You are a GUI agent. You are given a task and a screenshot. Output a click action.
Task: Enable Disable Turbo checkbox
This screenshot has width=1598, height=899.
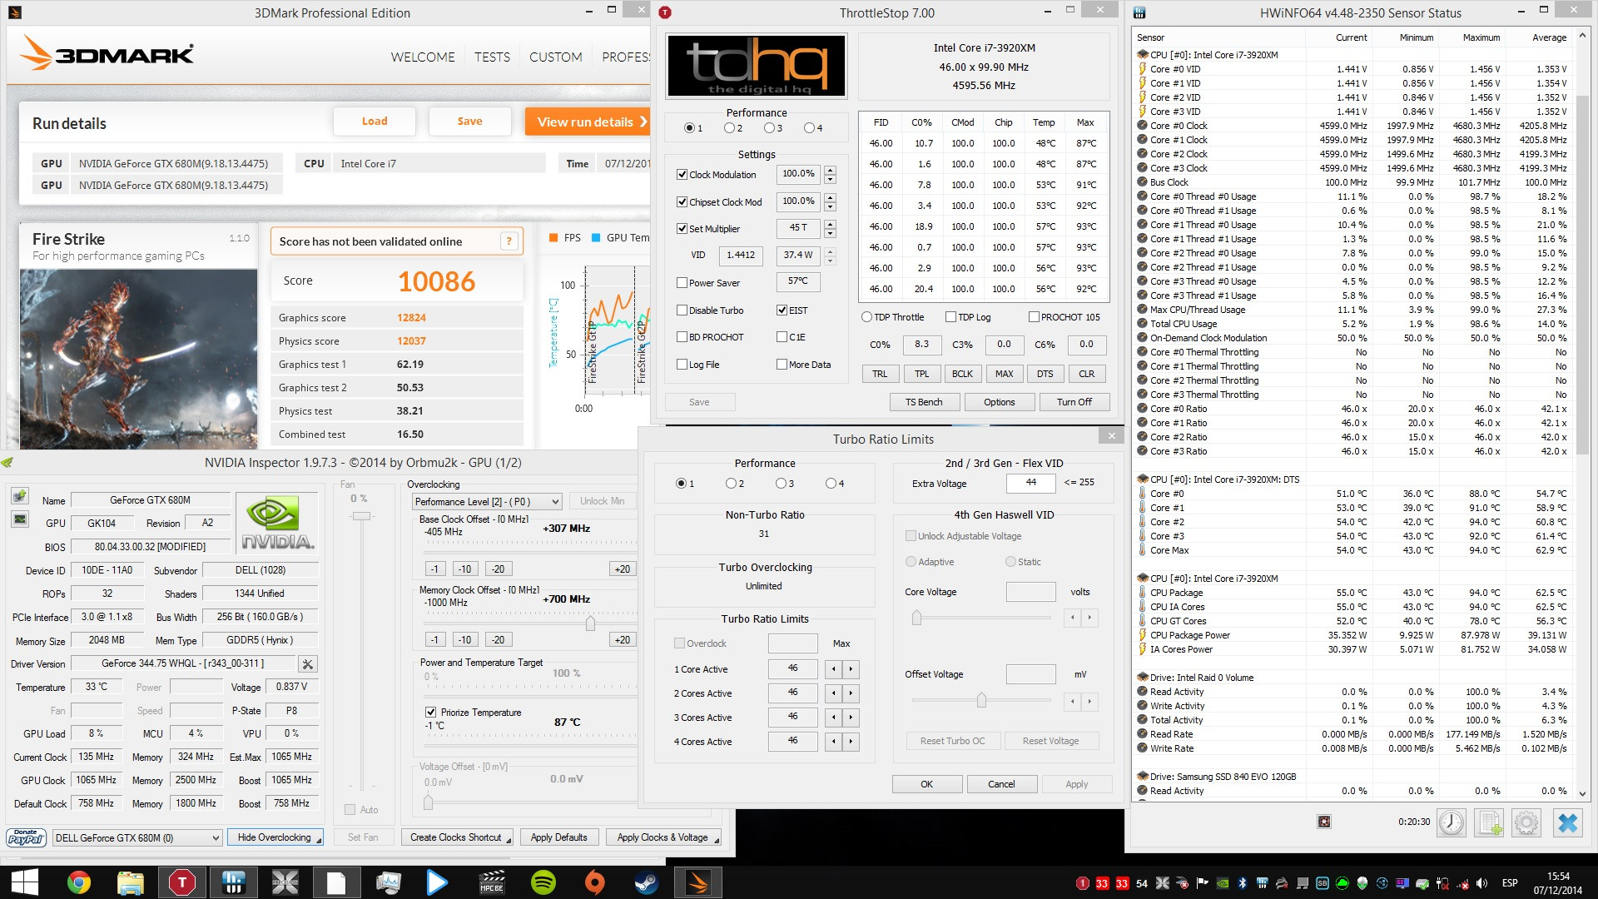coord(682,310)
